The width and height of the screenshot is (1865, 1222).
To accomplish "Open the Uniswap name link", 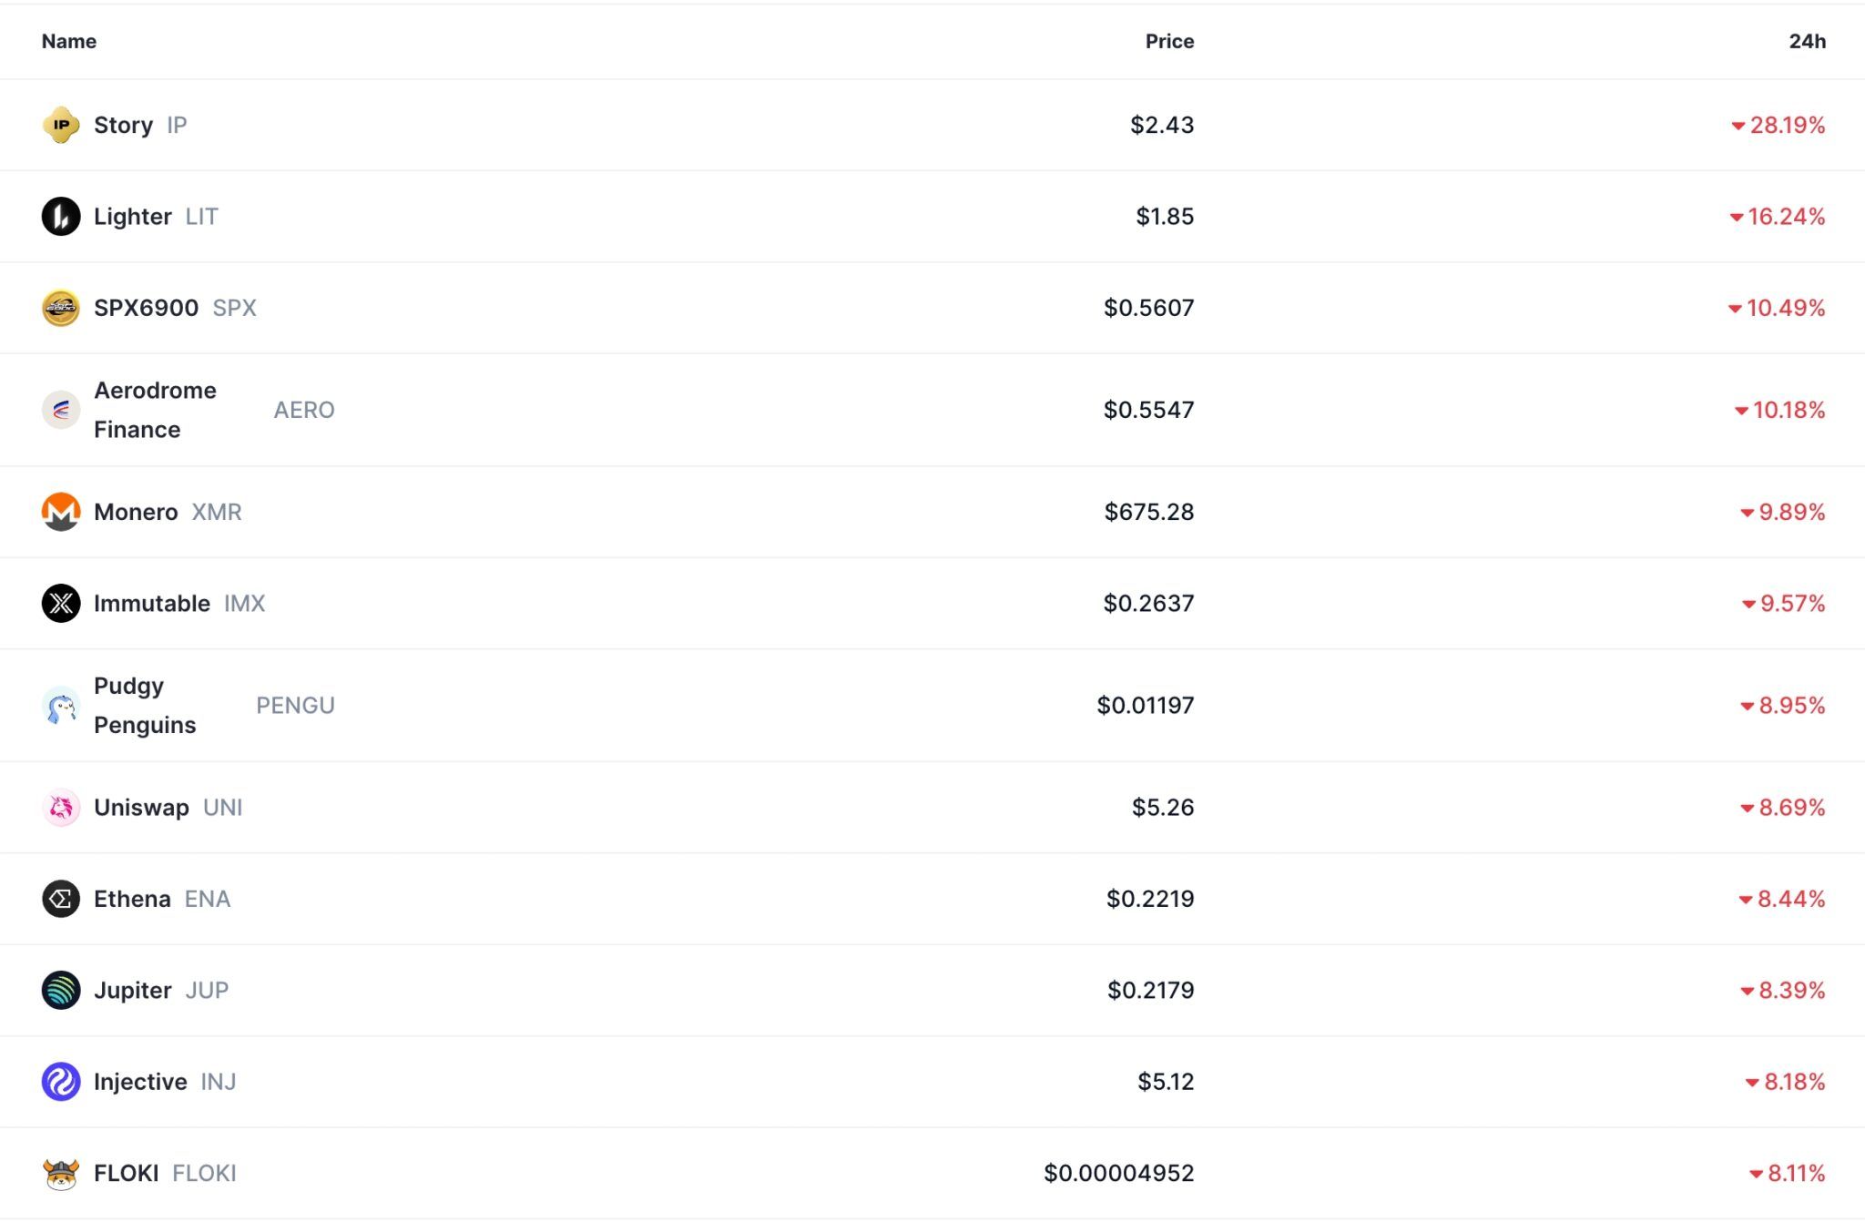I will [141, 808].
